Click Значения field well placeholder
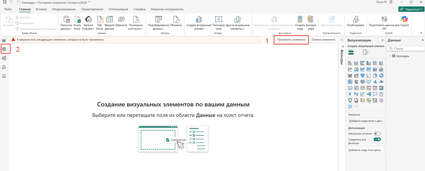425x171 pixels. click(366, 121)
